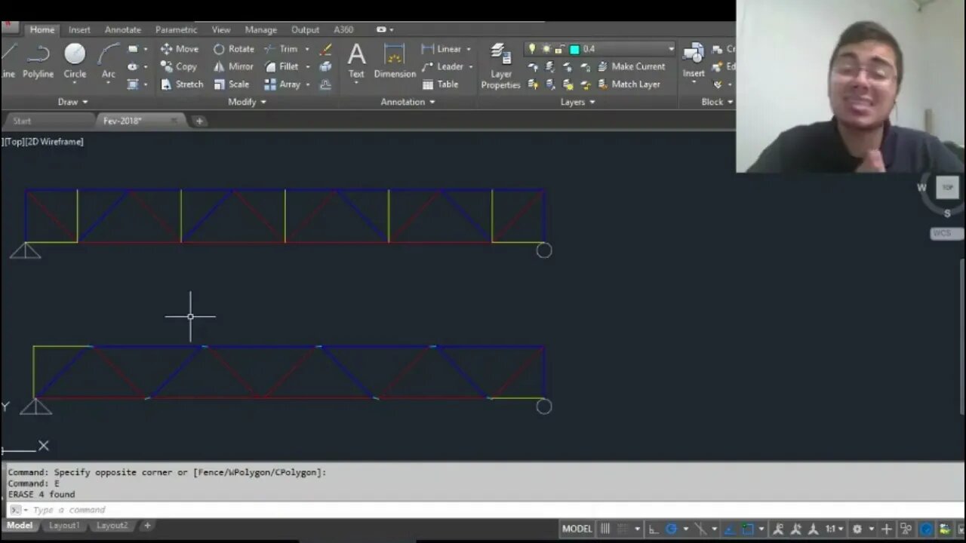
Task: Open the Trim dropdown arrow
Action: click(x=307, y=49)
